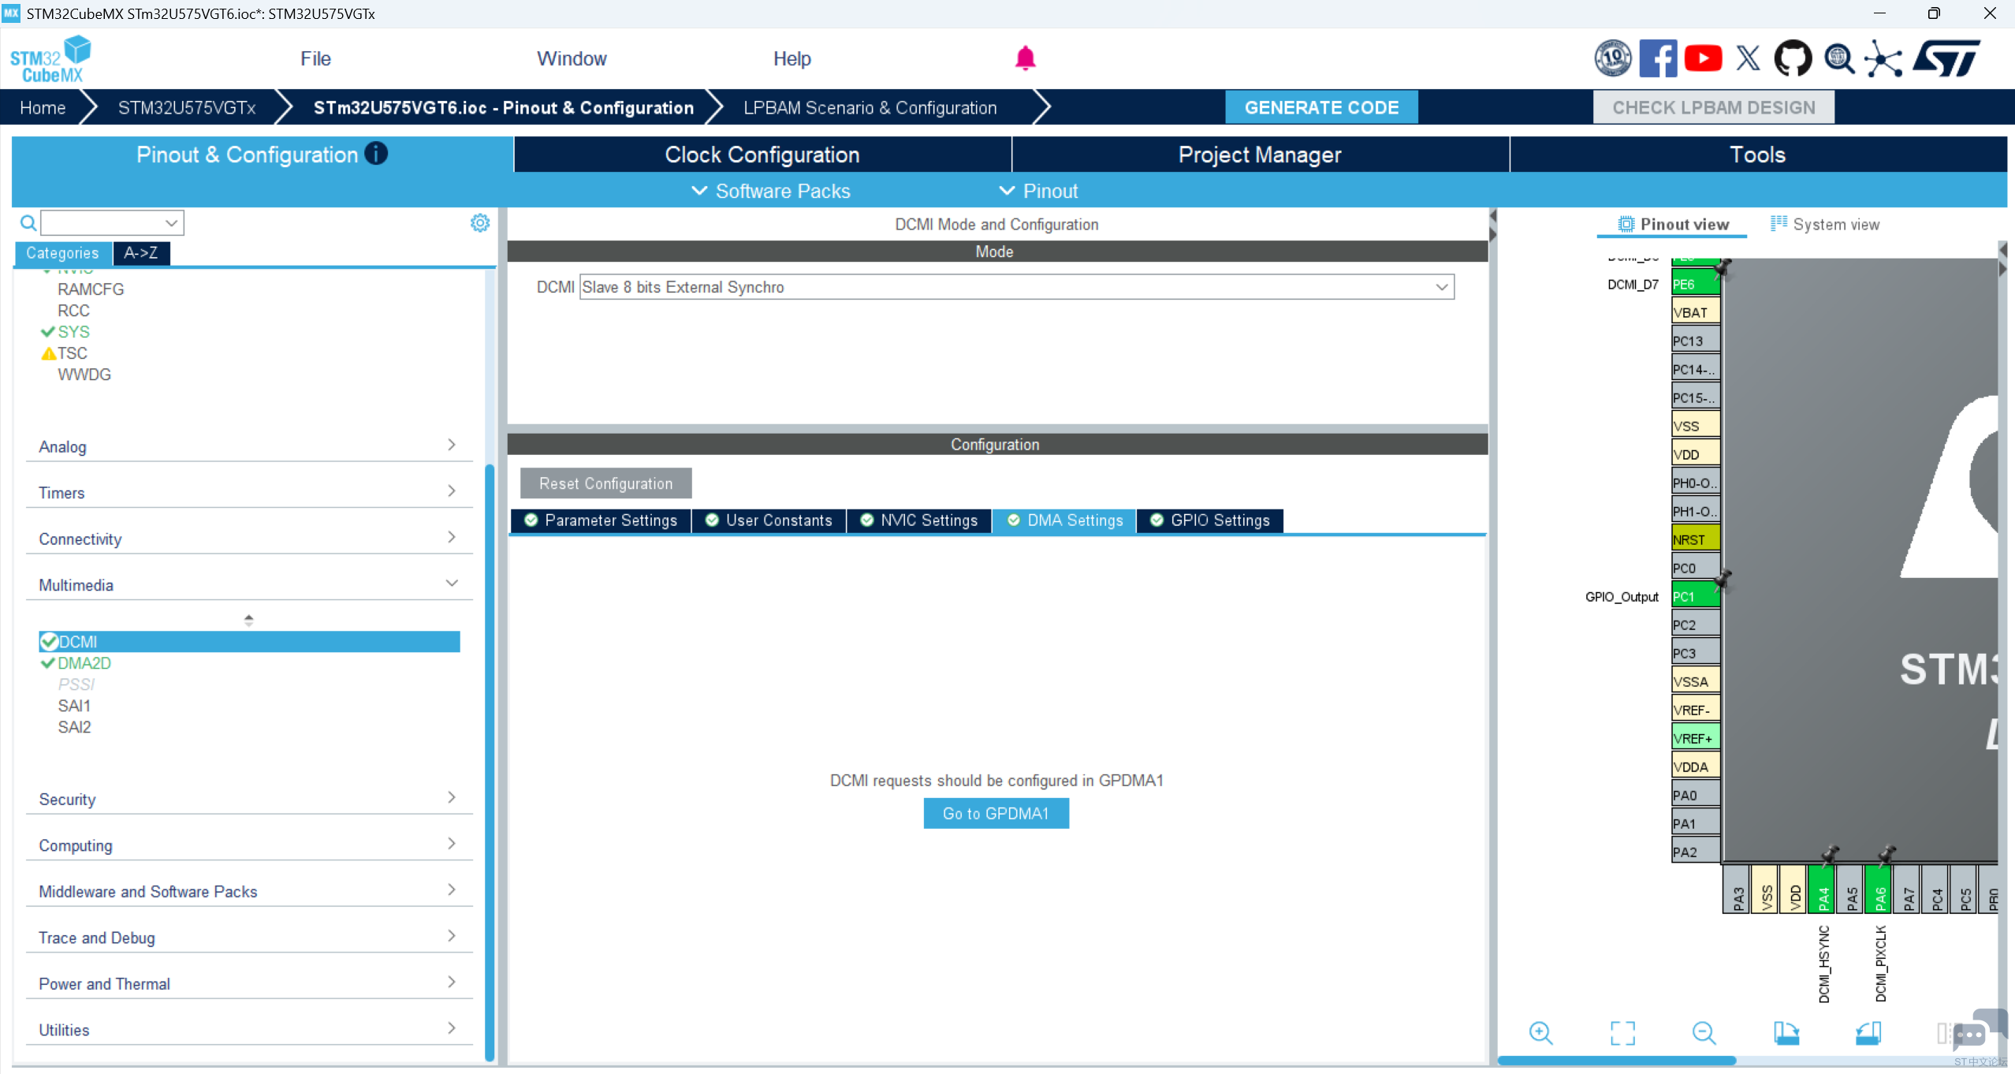This screenshot has width=2015, height=1074.
Task: Click the pin marker on PA6
Action: (x=1886, y=855)
